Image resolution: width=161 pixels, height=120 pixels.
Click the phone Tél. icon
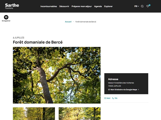tap(113, 98)
